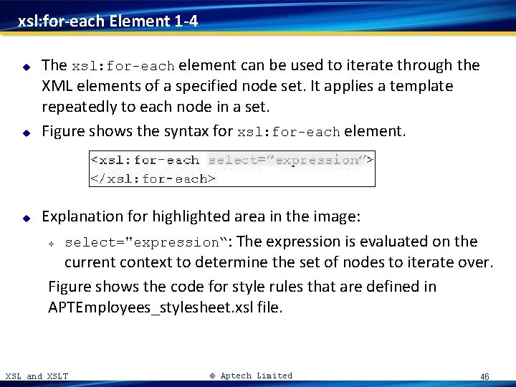516x387 pixels.
Task: Click the highlighted select="expression" attribute in code box
Action: tap(287, 161)
